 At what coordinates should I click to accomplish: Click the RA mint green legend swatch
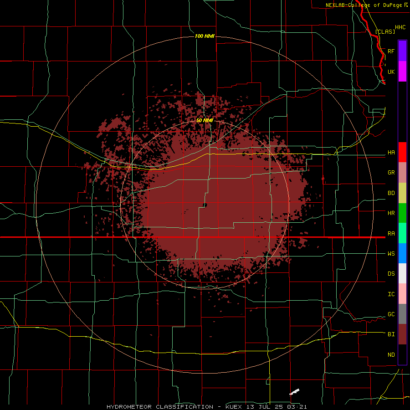tap(402, 233)
